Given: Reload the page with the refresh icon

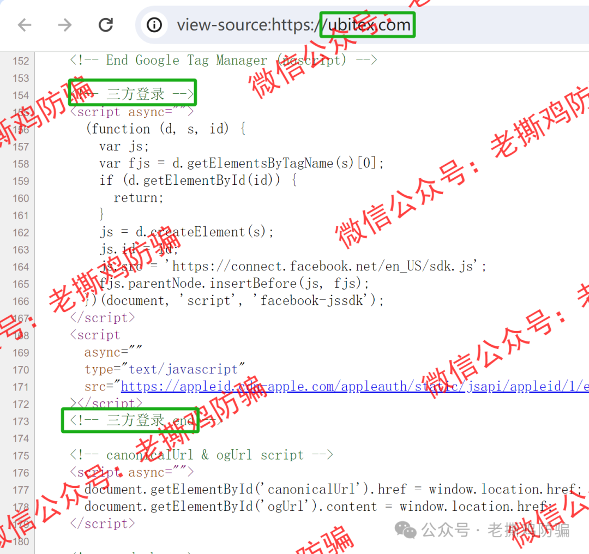Looking at the screenshot, I should click(x=106, y=25).
